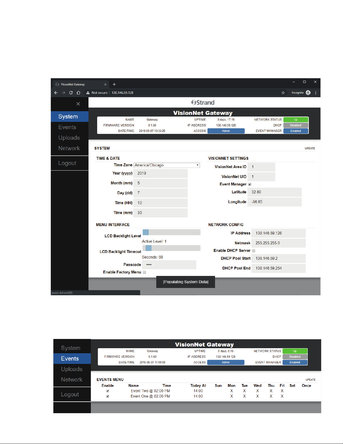Image resolution: width=343 pixels, height=444 pixels.
Task: Toggle Enable checkbox for Event Two
Action: point(108,391)
